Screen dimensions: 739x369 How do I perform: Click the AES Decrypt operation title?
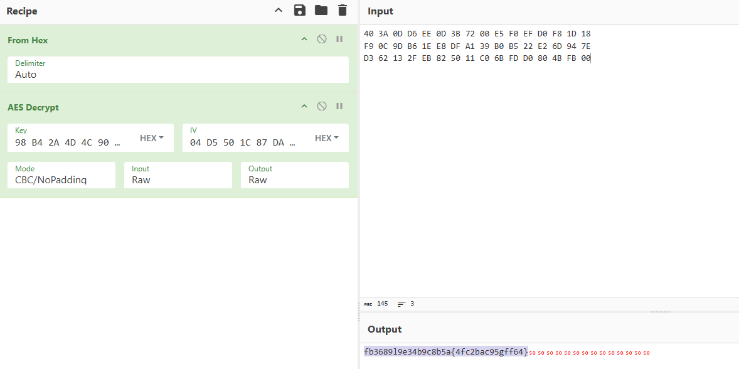click(x=33, y=107)
